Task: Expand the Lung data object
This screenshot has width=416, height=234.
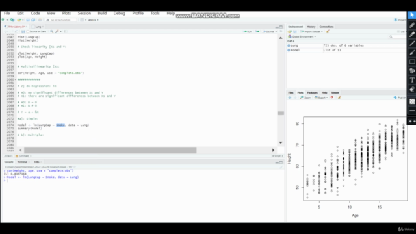Action: [x=289, y=45]
